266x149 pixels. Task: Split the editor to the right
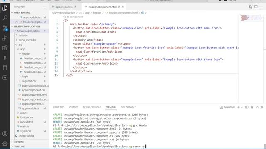[x=256, y=7]
